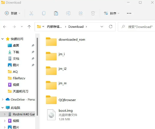Screen dimensions: 155x129
Task: Open the 新建 new item dropdown
Action: [12, 13]
